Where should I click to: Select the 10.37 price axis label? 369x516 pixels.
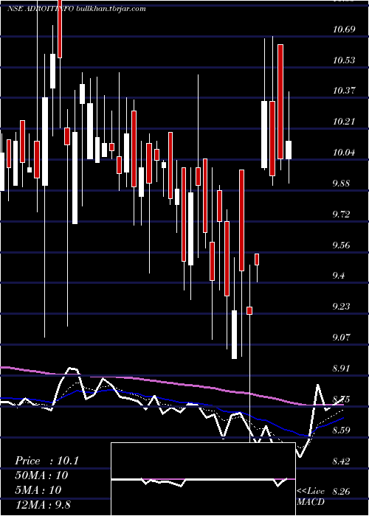pyautogui.click(x=344, y=91)
